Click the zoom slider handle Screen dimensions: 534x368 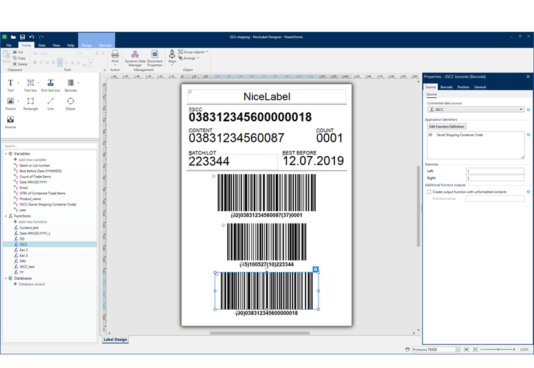click(x=498, y=349)
